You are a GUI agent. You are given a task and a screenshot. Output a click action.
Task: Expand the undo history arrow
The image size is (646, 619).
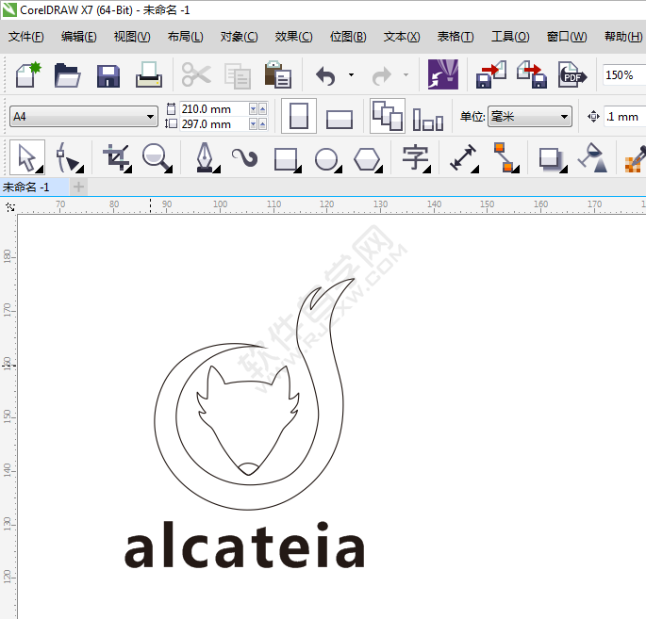[351, 75]
